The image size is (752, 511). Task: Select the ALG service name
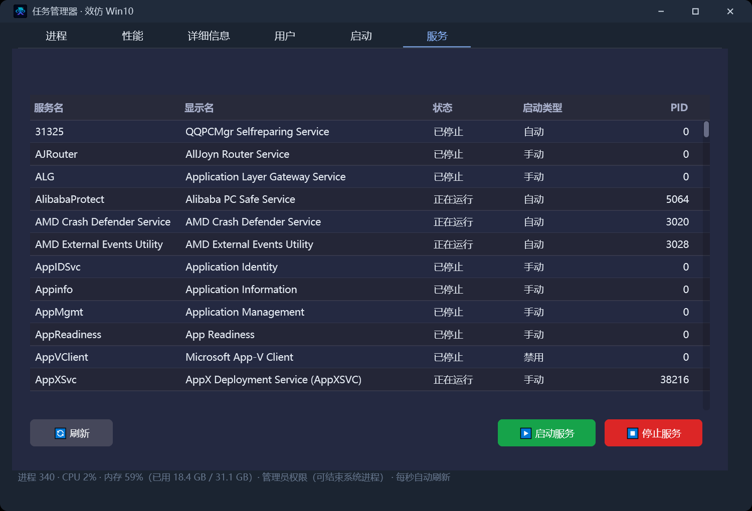tap(45, 177)
